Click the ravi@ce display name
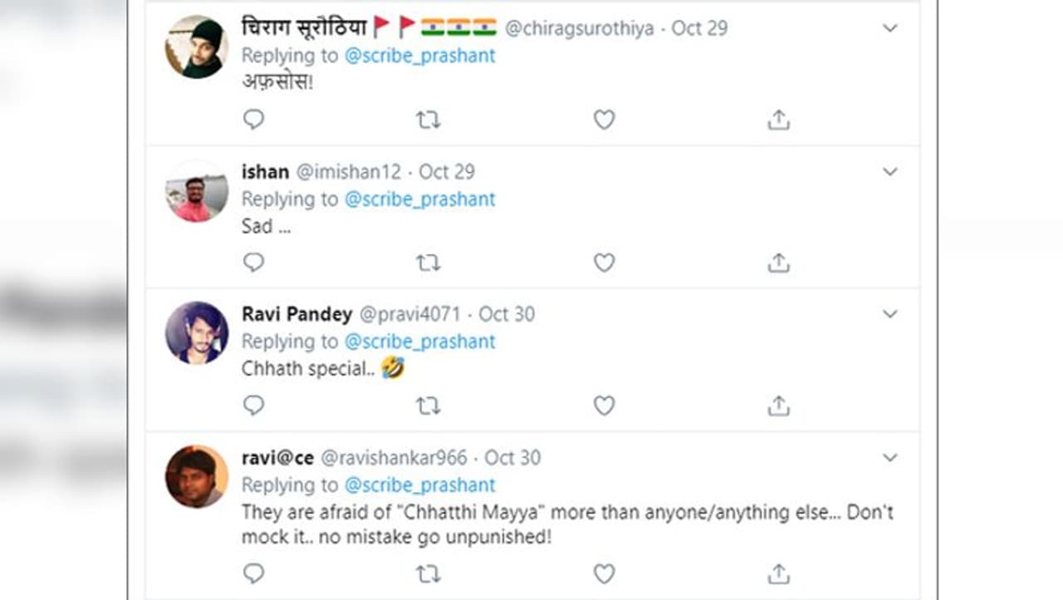The width and height of the screenshot is (1063, 600). click(x=277, y=458)
